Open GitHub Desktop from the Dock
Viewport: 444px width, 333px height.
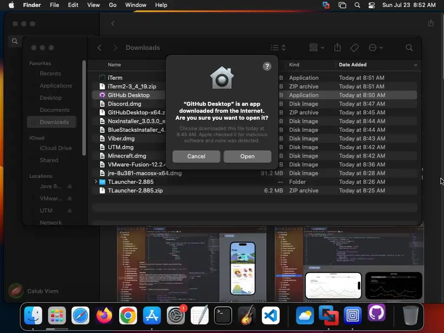coord(376,313)
